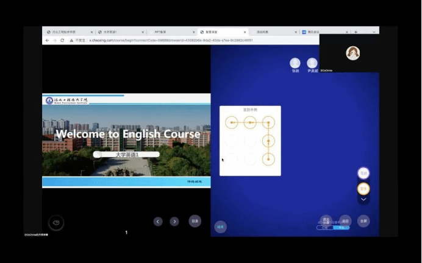Go to the previous slide arrow
This screenshot has height=263, width=422.
click(158, 222)
